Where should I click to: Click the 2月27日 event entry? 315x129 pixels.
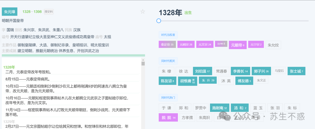67,126
